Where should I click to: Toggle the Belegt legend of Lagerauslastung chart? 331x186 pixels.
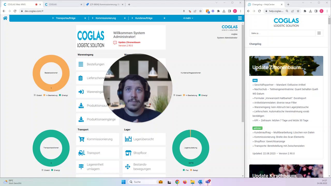click(x=194, y=170)
